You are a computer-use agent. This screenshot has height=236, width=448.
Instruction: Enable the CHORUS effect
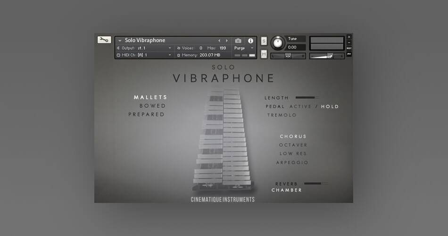tap(293, 136)
